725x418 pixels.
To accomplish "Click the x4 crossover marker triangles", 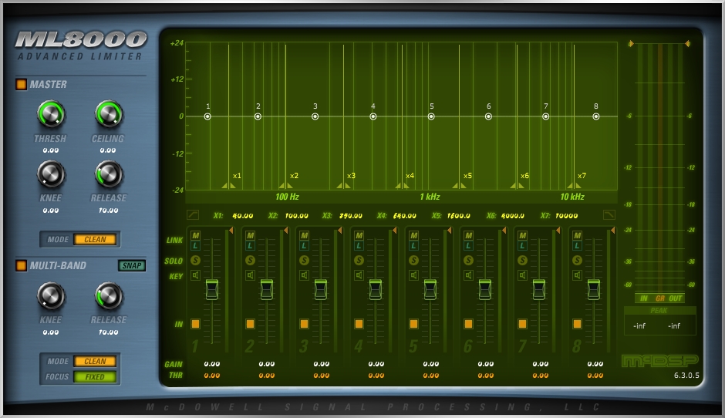I will [x=402, y=185].
